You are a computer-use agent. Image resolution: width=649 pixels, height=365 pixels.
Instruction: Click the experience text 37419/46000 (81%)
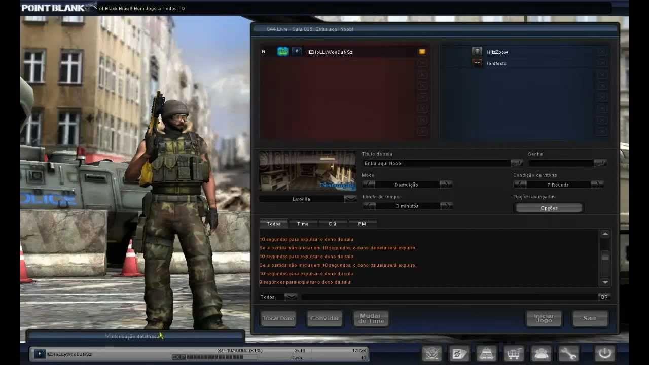click(x=240, y=350)
